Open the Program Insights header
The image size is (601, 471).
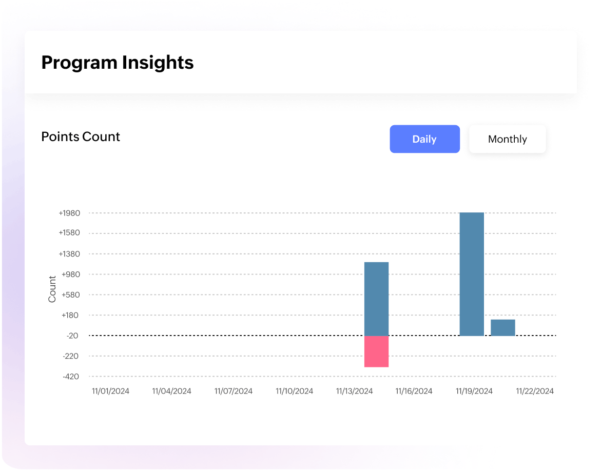tap(117, 62)
